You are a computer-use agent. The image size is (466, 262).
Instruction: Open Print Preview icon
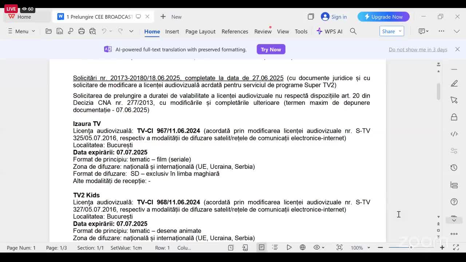point(92,31)
